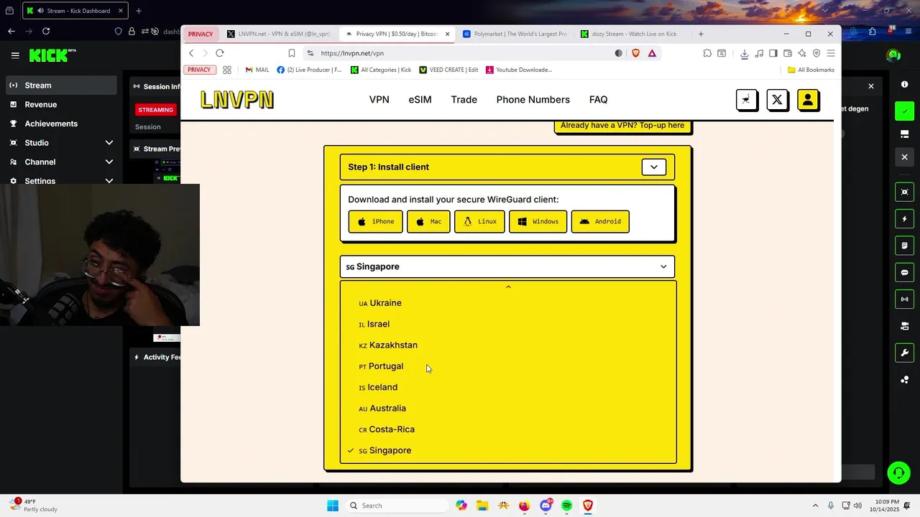Select Israel from the country list
Image resolution: width=920 pixels, height=517 pixels.
[x=374, y=324]
